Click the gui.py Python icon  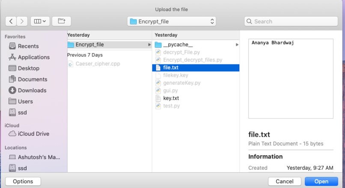click(158, 90)
